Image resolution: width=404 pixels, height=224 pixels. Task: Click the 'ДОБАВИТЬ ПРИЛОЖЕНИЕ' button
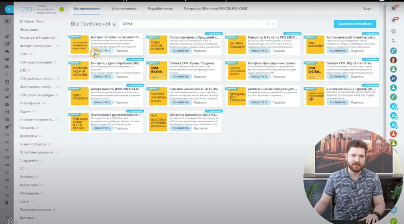click(x=355, y=24)
